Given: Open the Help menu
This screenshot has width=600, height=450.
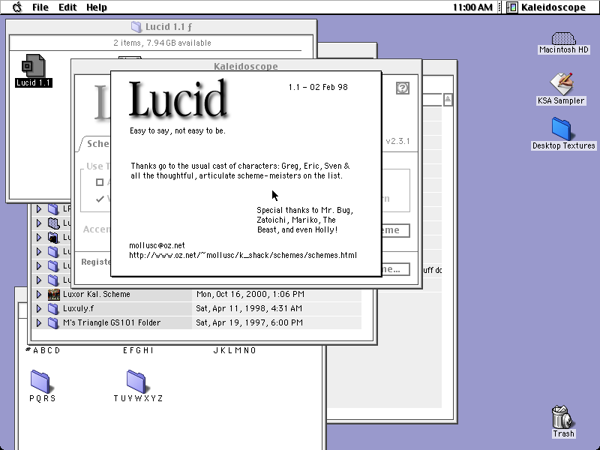Looking at the screenshot, I should [x=97, y=7].
